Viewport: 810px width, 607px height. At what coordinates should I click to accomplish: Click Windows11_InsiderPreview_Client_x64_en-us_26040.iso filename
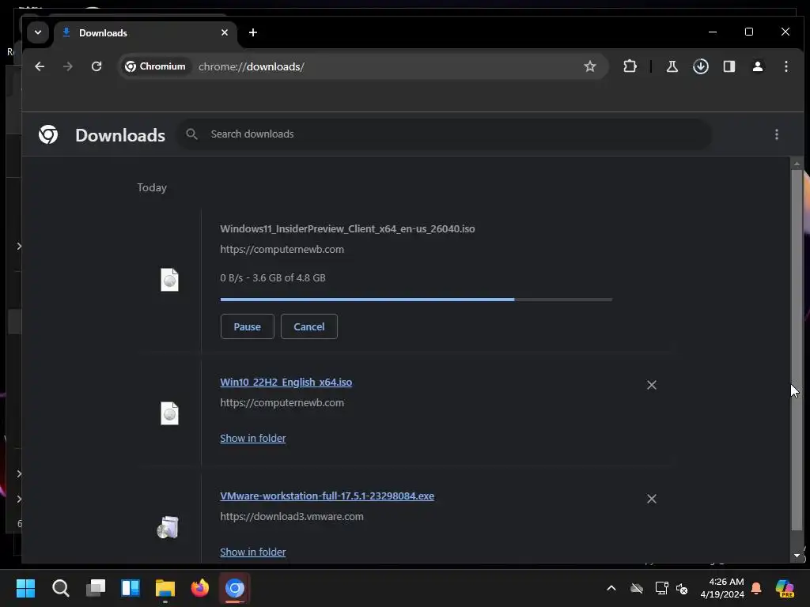[347, 228]
